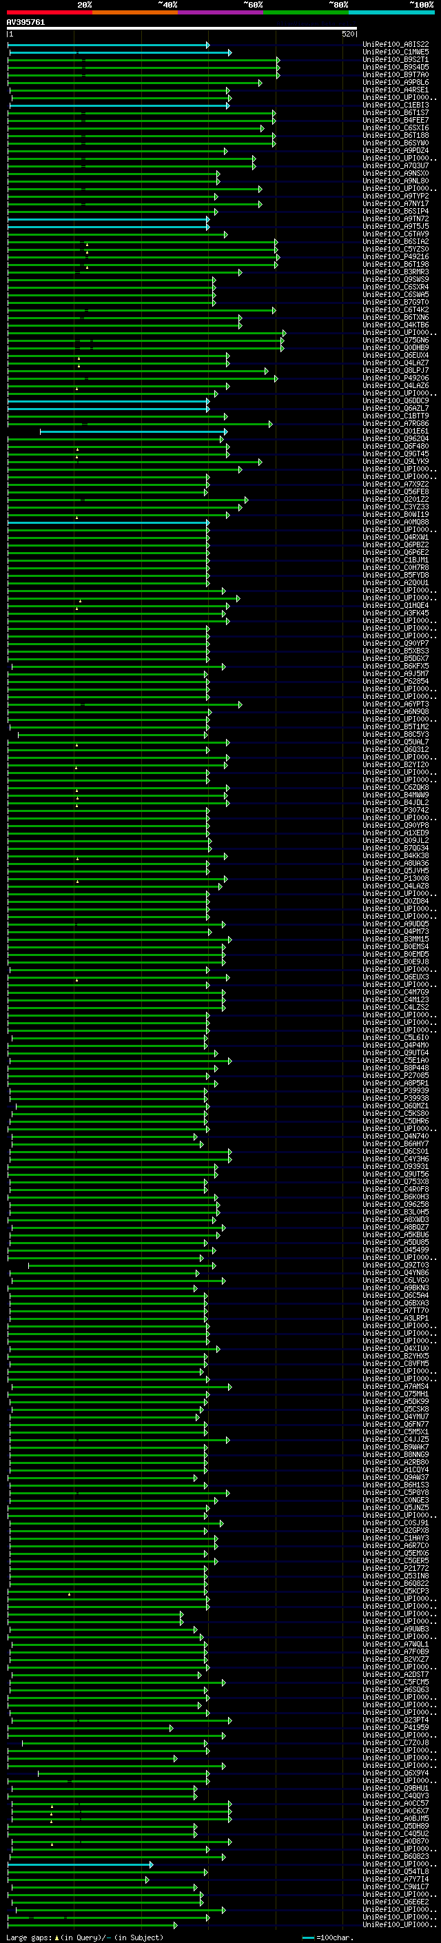This screenshot has width=441, height=1943.
Task: Click the query name AV395761
Action: click(25, 23)
